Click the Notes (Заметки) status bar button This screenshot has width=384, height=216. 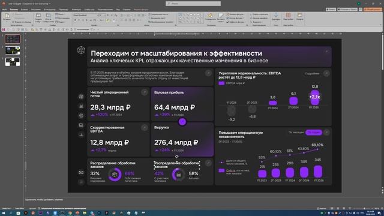[x=322, y=208]
